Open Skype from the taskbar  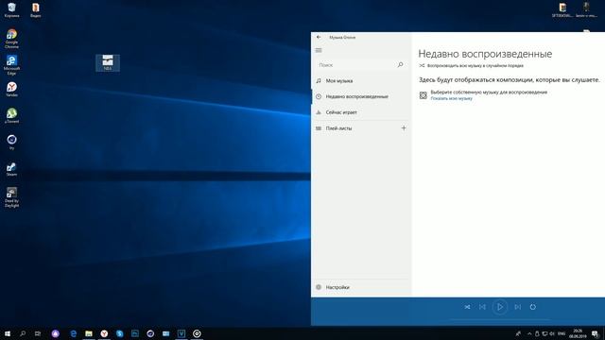coord(120,333)
